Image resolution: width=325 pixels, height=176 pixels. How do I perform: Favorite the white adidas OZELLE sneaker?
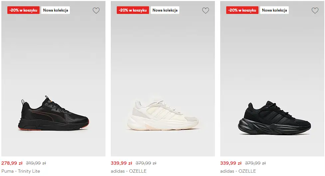click(206, 11)
